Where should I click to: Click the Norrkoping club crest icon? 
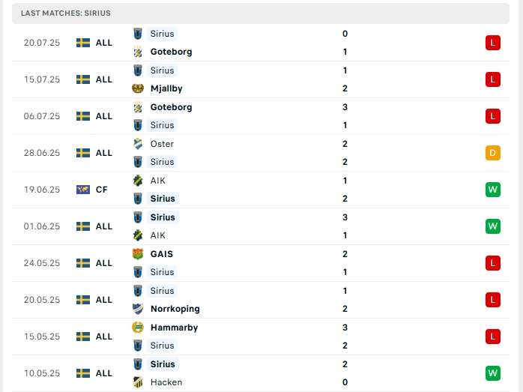pyautogui.click(x=138, y=309)
